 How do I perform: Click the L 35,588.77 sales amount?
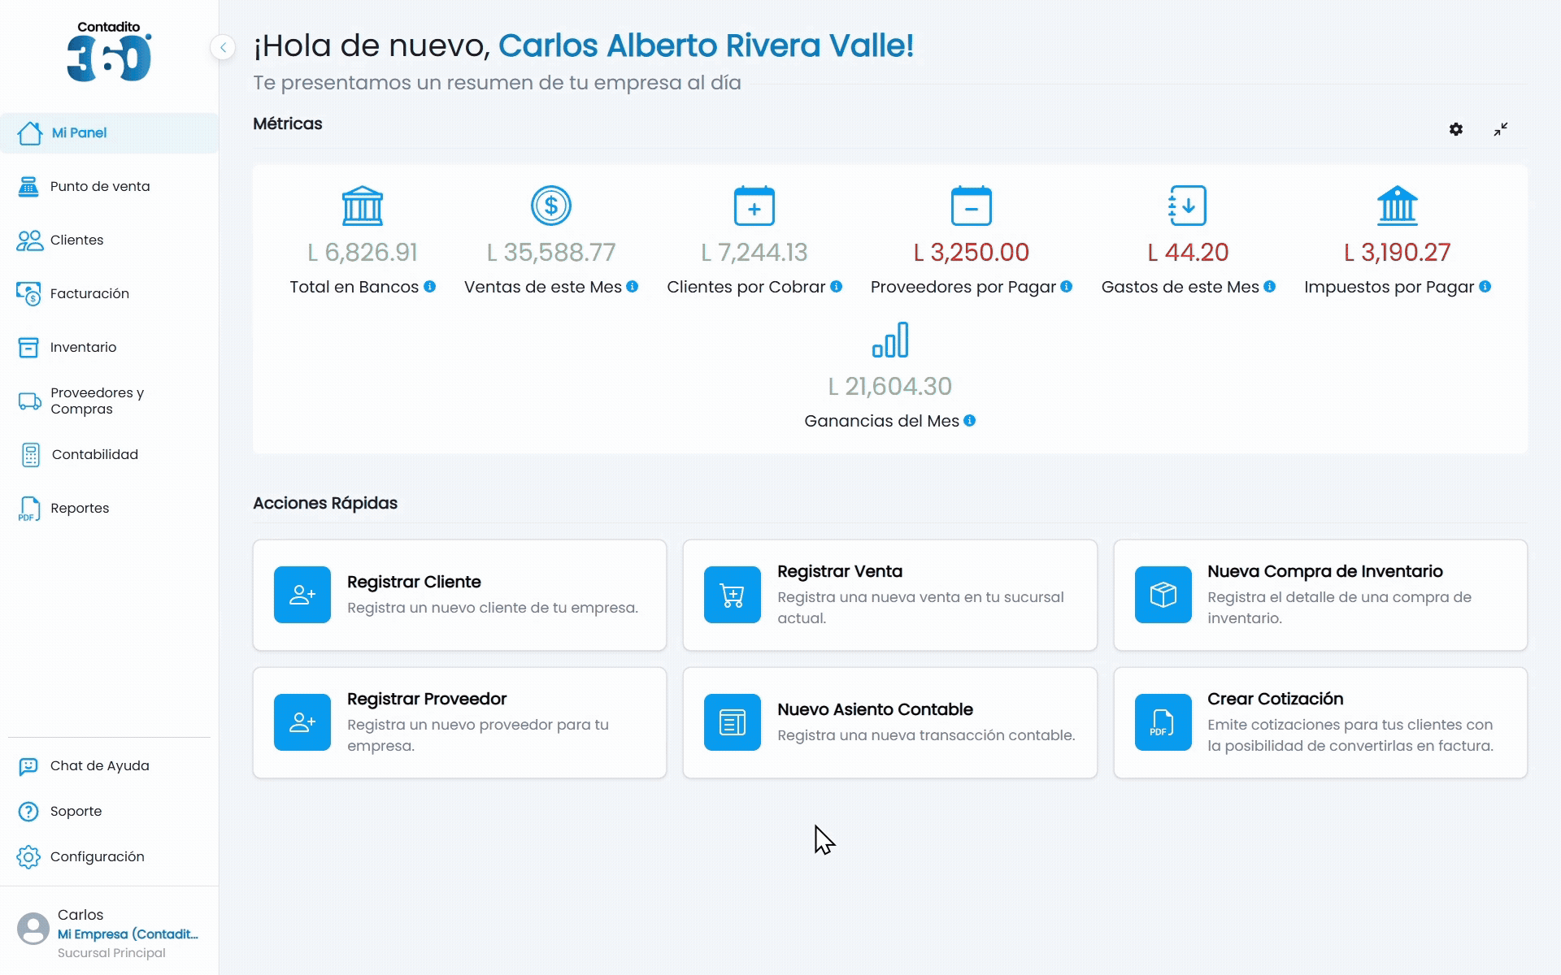click(x=551, y=253)
